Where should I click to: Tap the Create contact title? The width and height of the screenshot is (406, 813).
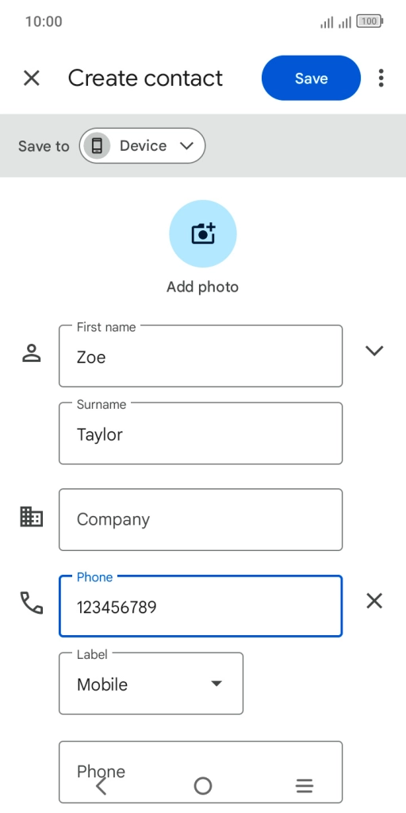point(146,79)
